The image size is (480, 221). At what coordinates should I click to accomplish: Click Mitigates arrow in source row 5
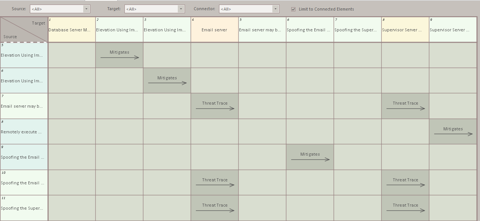119,57
